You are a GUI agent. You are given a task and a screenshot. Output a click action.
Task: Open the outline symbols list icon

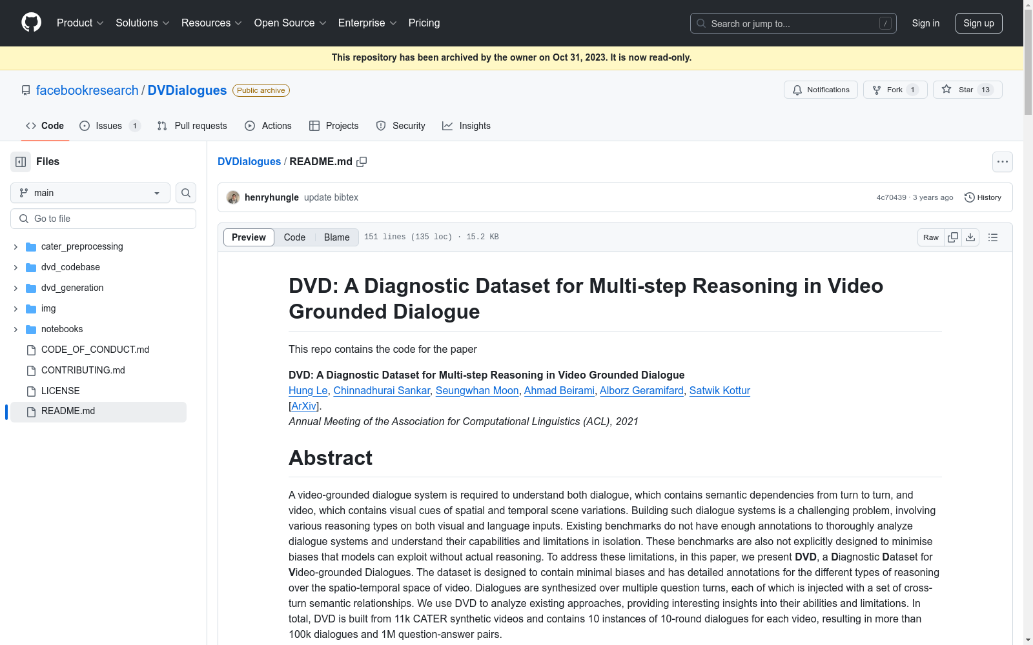pos(993,237)
